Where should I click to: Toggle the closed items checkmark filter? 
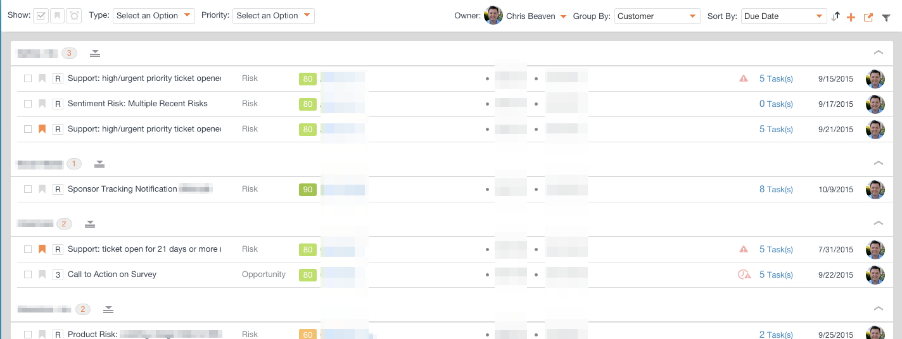click(x=41, y=16)
